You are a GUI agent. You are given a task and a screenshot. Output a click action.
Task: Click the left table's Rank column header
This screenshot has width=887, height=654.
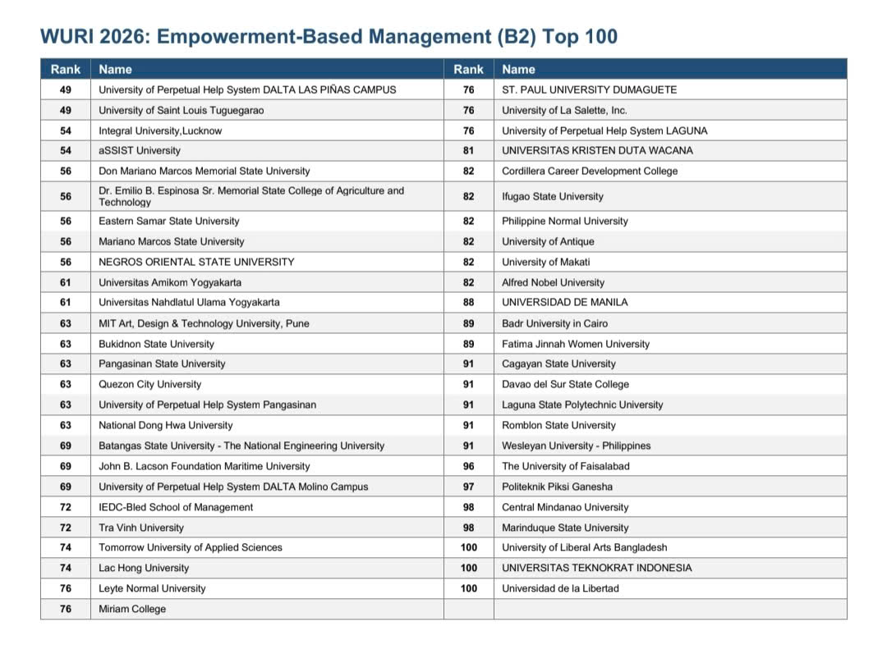(x=66, y=70)
